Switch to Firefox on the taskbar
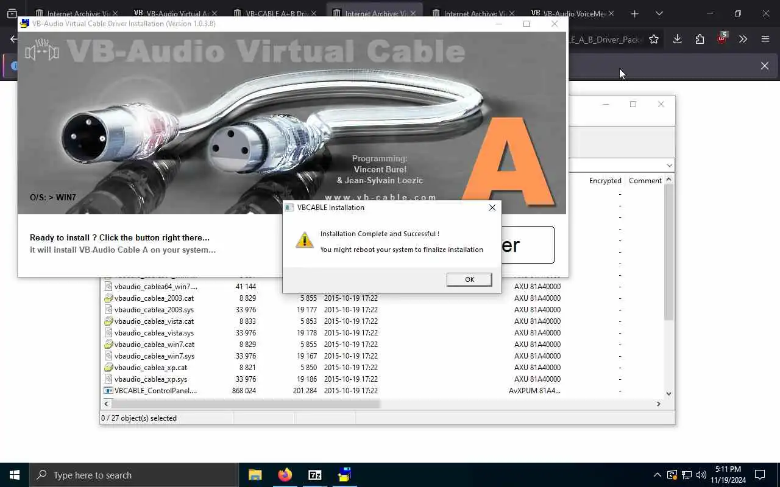This screenshot has width=780, height=487. click(285, 475)
